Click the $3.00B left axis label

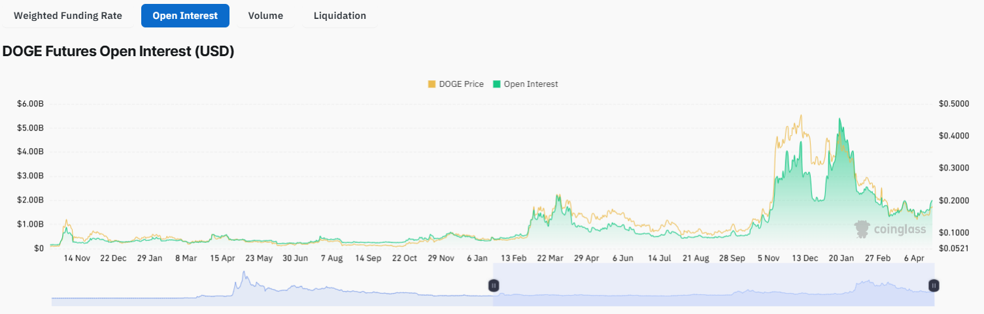31,176
